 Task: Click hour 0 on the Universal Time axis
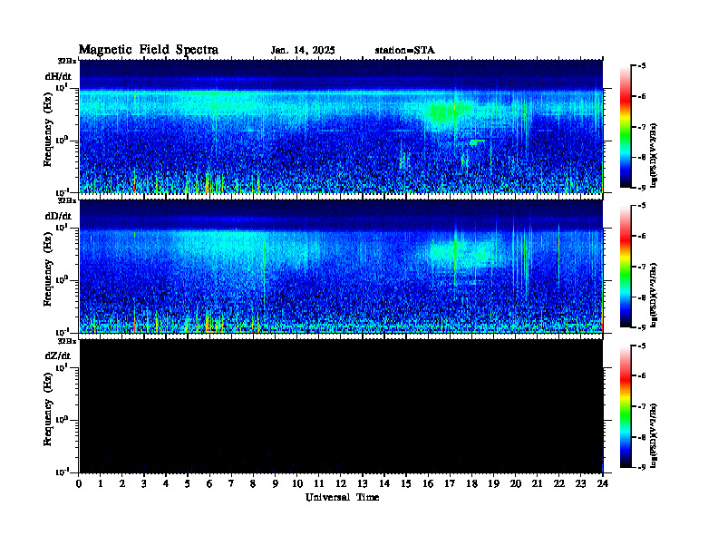(x=79, y=483)
